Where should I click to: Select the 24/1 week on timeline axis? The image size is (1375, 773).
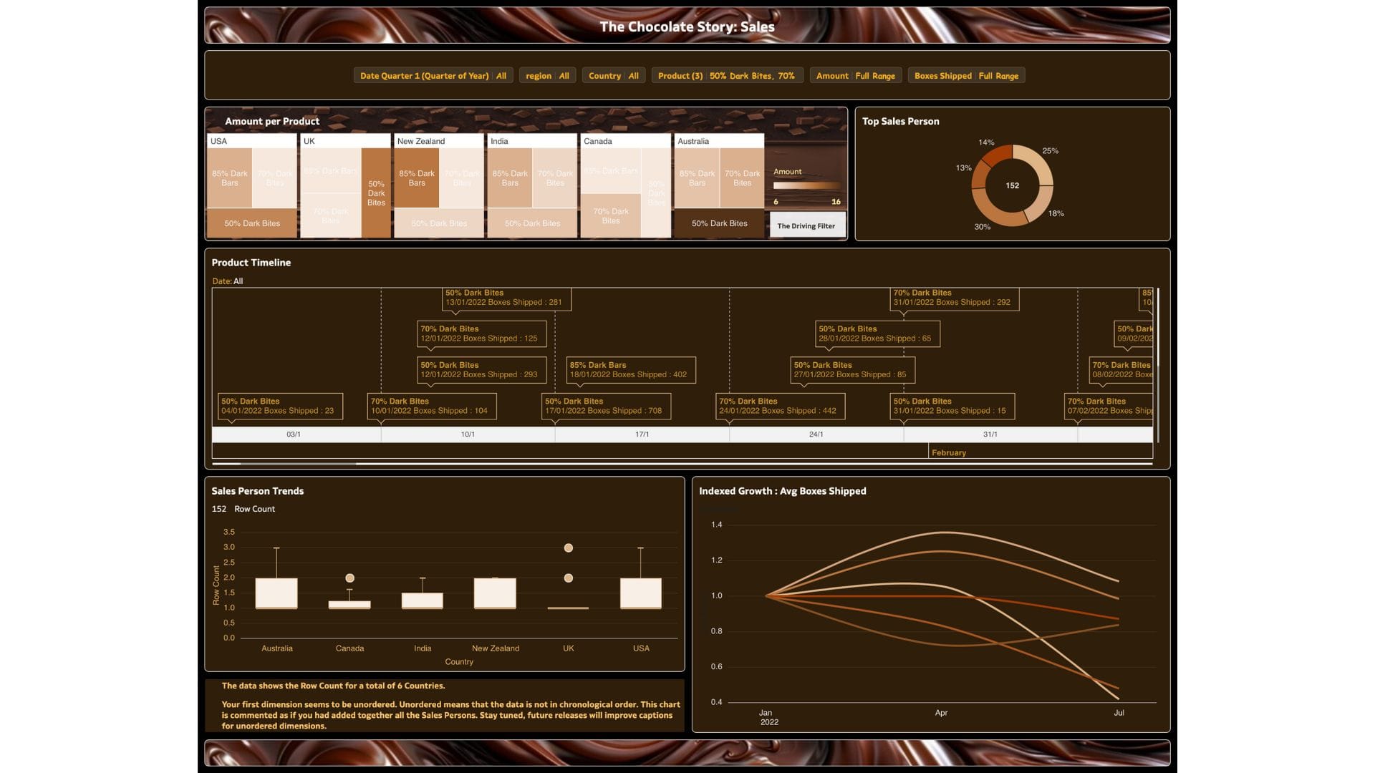point(816,434)
